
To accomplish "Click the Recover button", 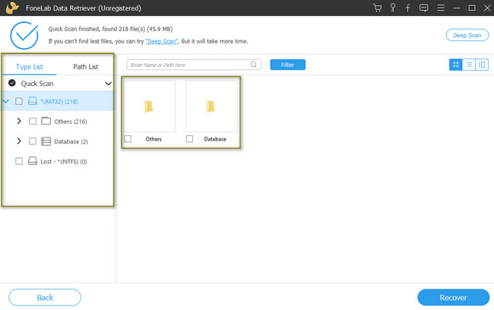I will 454,297.
